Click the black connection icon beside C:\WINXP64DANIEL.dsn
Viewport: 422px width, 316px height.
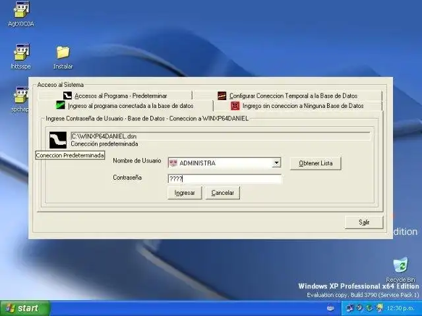[x=58, y=140]
